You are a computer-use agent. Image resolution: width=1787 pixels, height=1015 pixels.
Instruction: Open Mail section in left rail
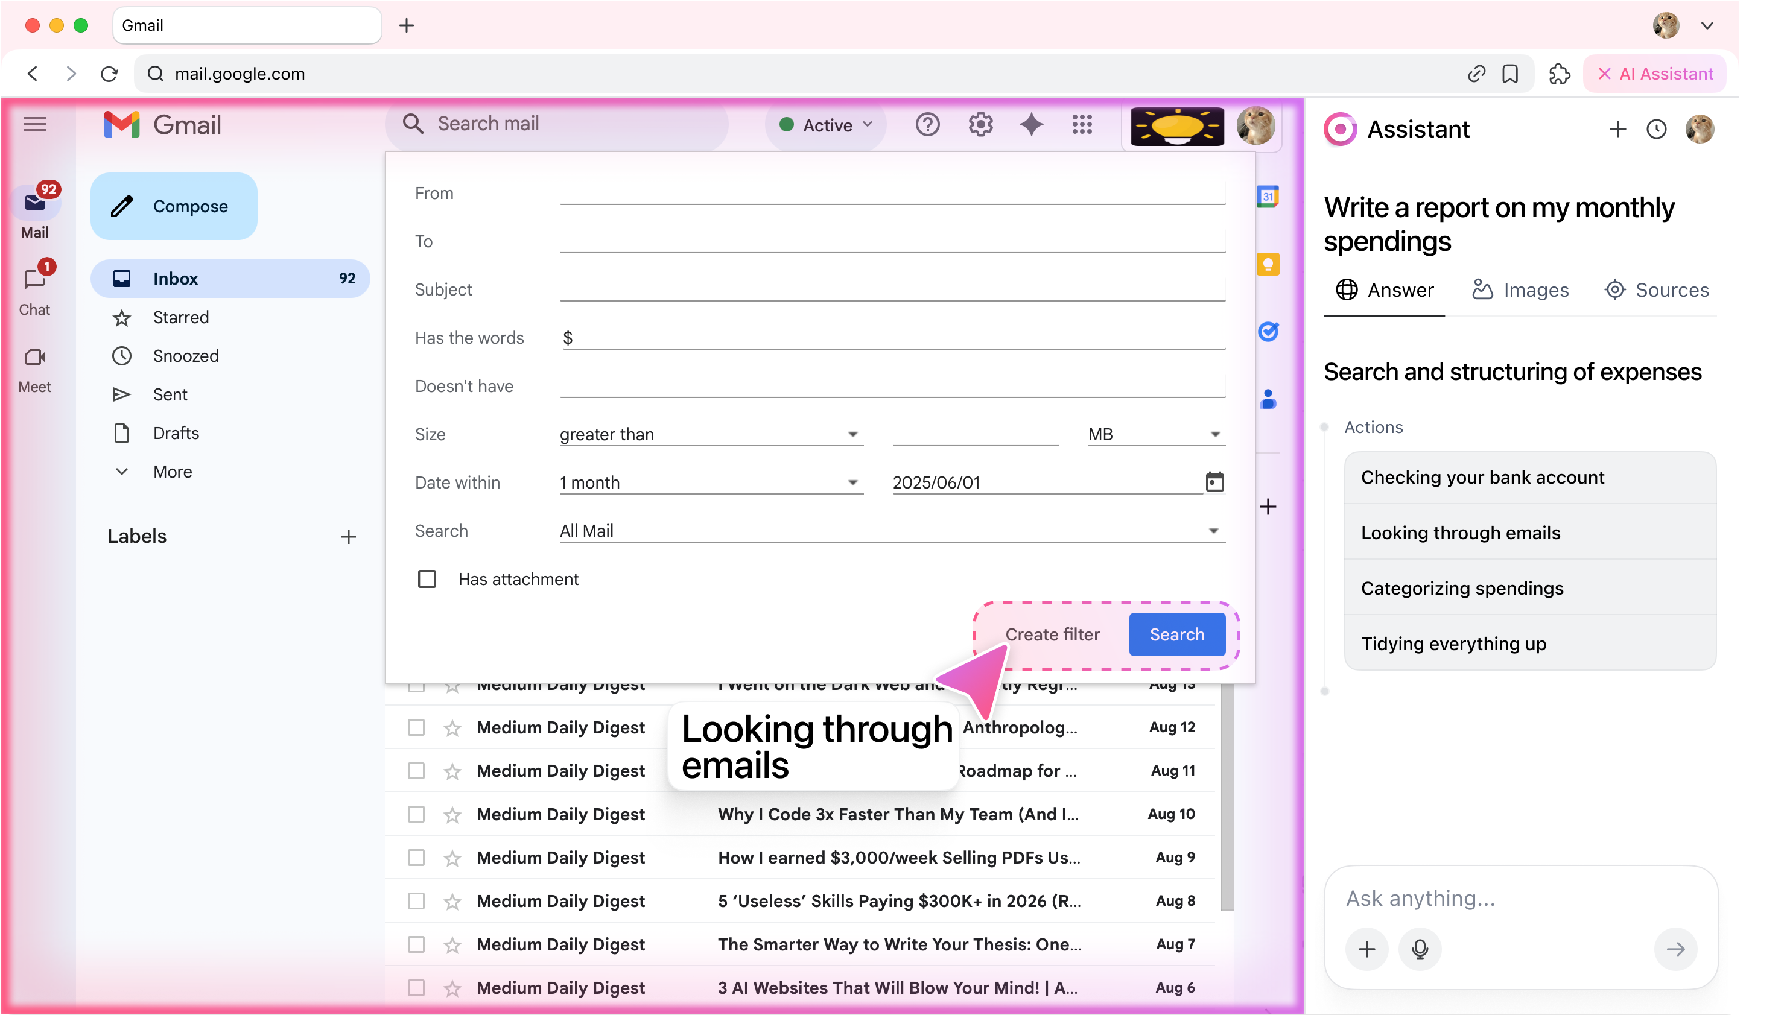point(35,212)
